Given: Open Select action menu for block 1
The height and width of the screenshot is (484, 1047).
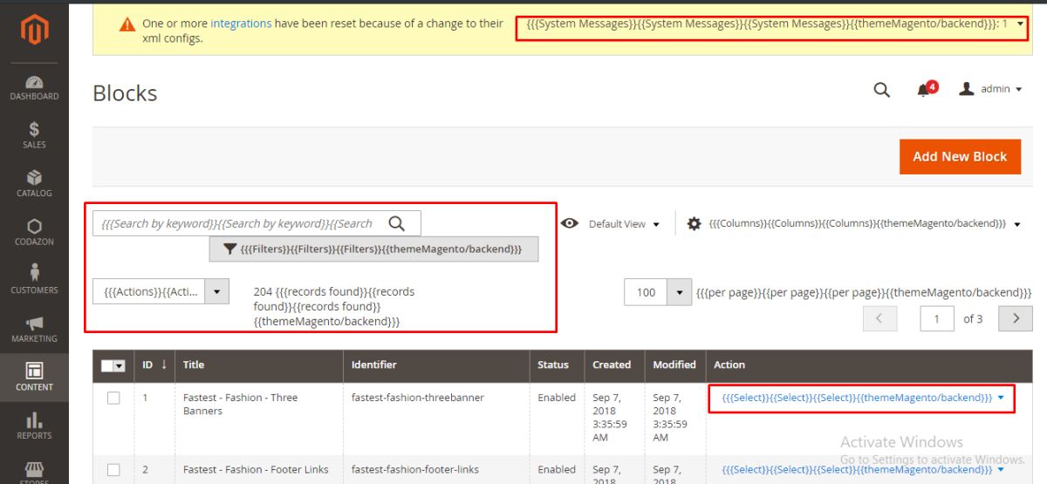Looking at the screenshot, I should tap(863, 398).
